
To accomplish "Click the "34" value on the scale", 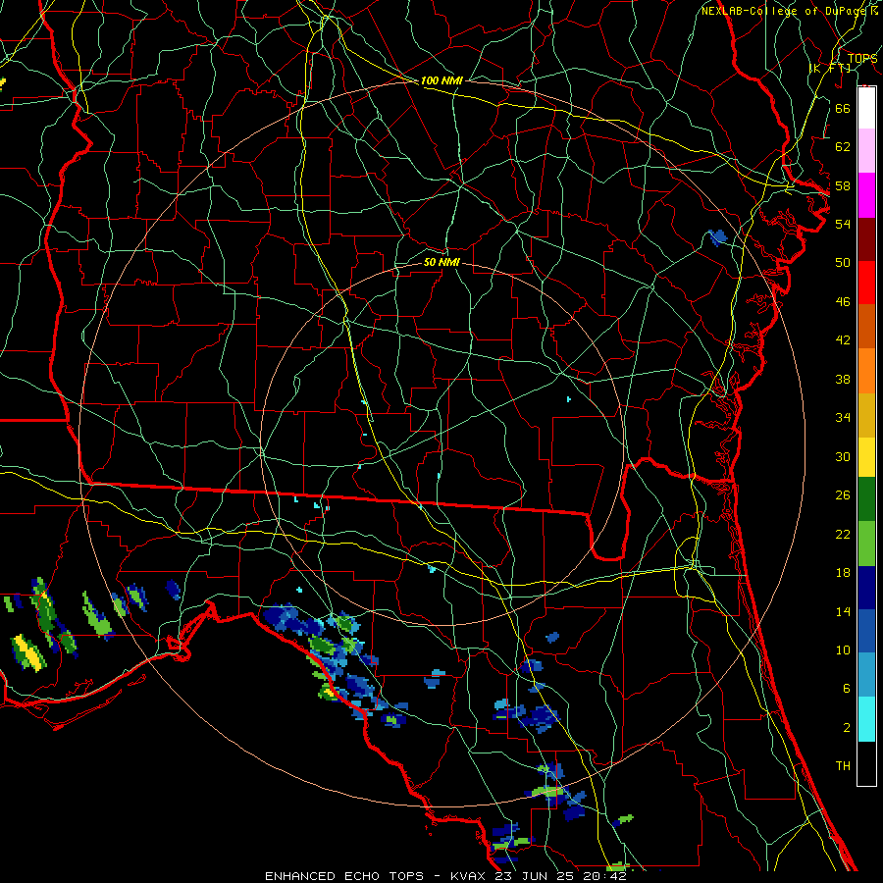I will (843, 418).
